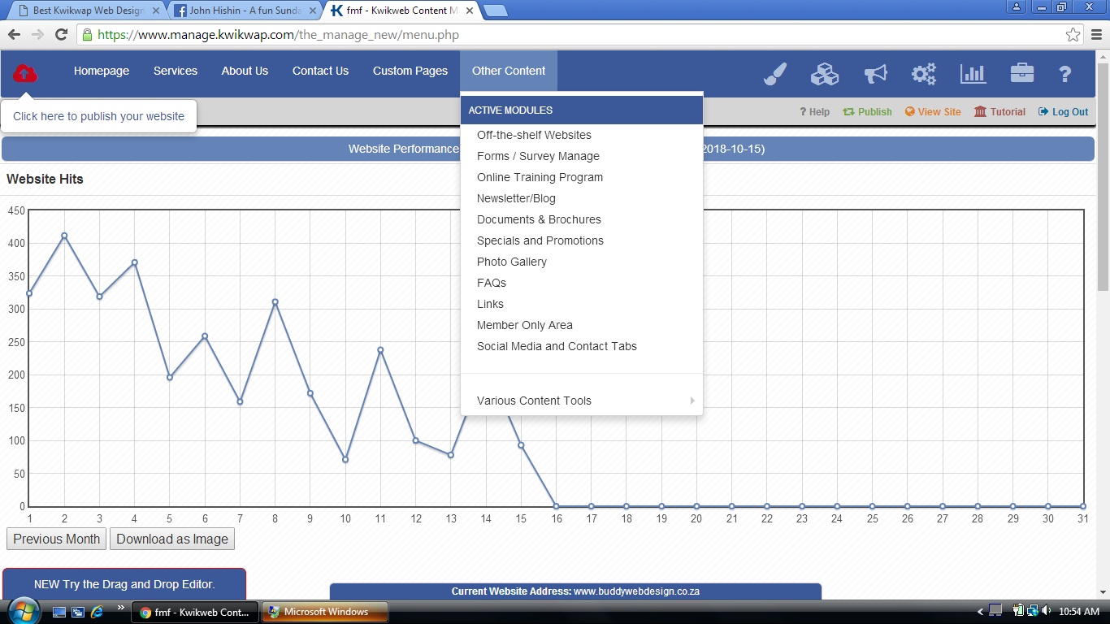The image size is (1110, 624).
Task: Reload the page with the refresh icon
Action: click(61, 35)
